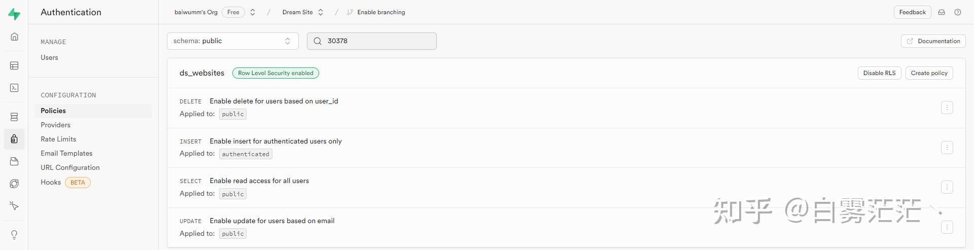This screenshot has width=974, height=250.
Task: Open the SQL Editor sidebar icon
Action: [x=14, y=88]
